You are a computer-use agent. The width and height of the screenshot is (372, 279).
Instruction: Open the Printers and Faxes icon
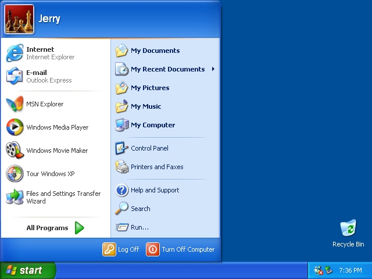click(121, 167)
